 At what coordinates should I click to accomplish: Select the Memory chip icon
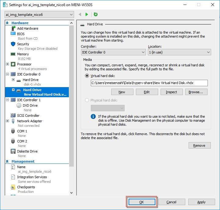[x=13, y=54]
